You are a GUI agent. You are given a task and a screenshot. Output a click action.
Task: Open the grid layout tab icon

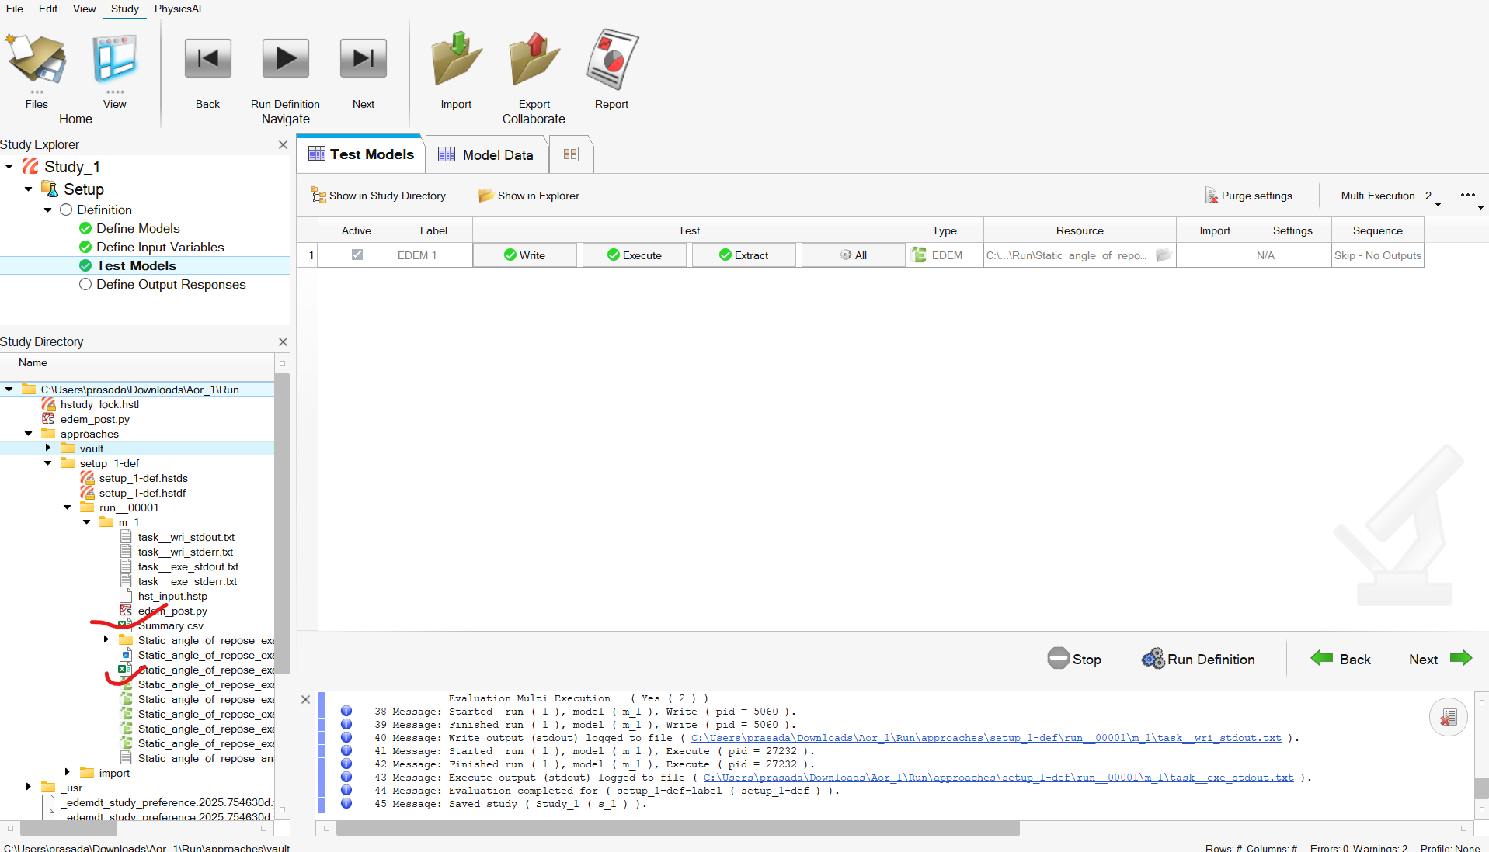pos(570,154)
